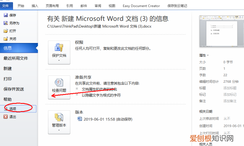Switch to the Insert (插入) tab
This screenshot has width=244, height=146.
35,6
